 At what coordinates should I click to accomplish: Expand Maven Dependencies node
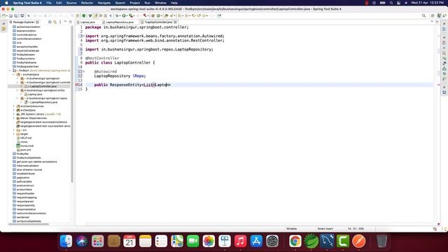[x=14, y=118]
